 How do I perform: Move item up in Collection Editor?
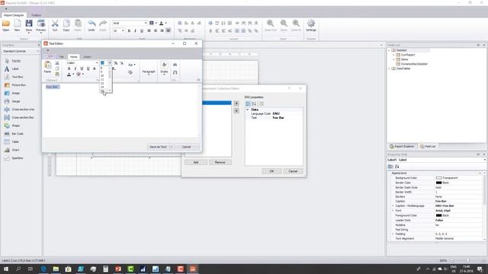click(x=236, y=104)
